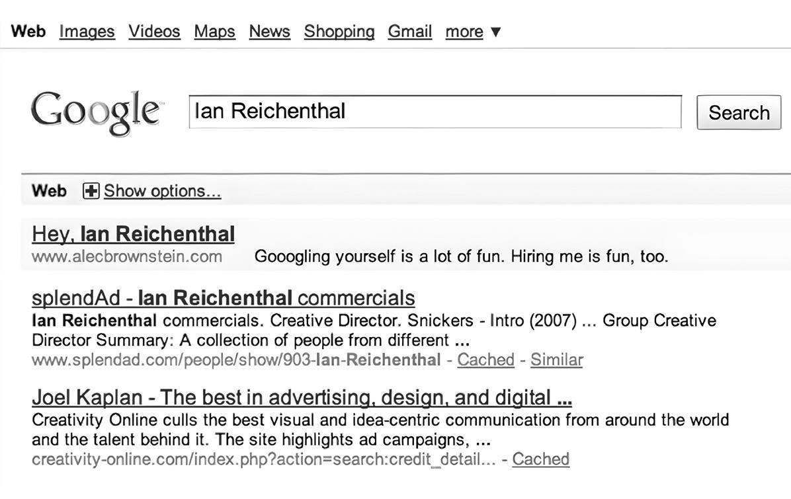The height and width of the screenshot is (499, 791).
Task: Switch to the Images tab
Action: tap(87, 32)
